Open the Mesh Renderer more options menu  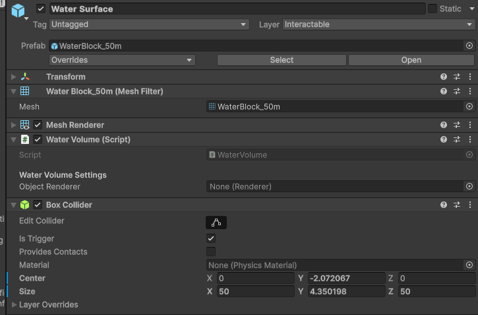(469, 125)
